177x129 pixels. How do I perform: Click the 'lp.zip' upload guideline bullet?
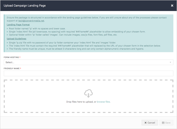[x=62, y=43]
